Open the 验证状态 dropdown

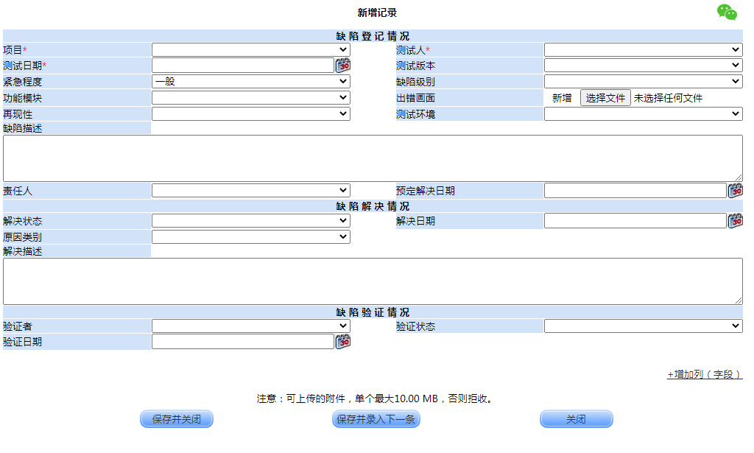643,326
